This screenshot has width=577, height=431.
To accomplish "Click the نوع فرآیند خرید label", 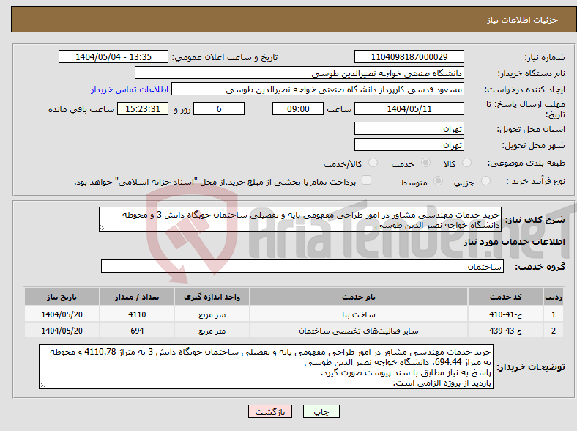I will point(535,181).
